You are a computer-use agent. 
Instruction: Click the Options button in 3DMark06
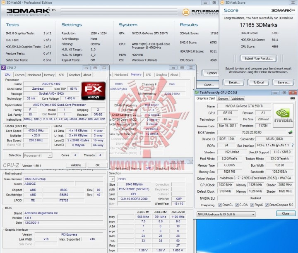click(211, 73)
